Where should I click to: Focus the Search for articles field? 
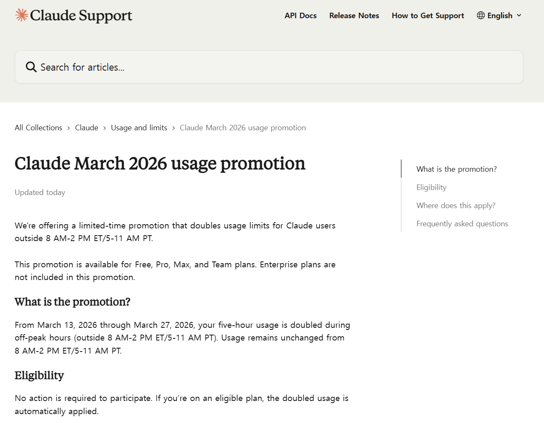tap(271, 67)
